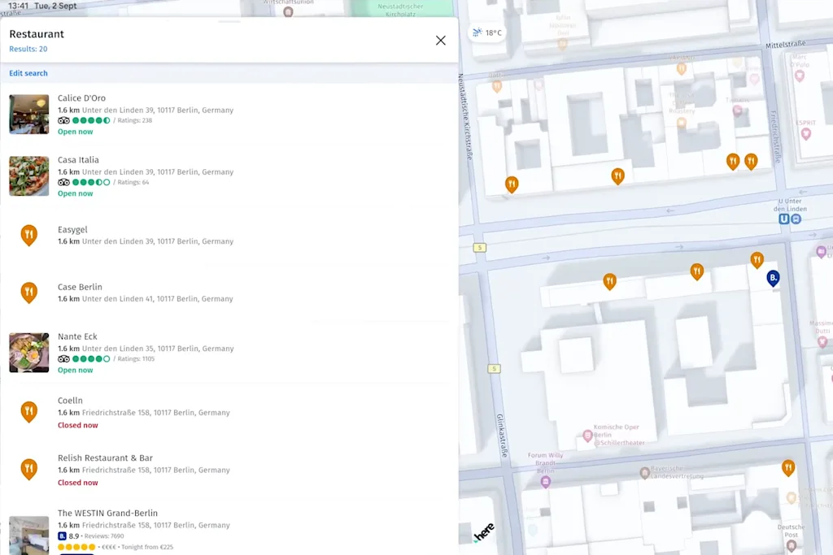This screenshot has height=555, width=833.
Task: Click the Easygel restaurant pin icon in list
Action: [x=29, y=236]
